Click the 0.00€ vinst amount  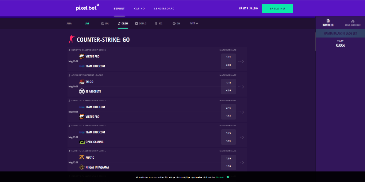tap(340, 45)
